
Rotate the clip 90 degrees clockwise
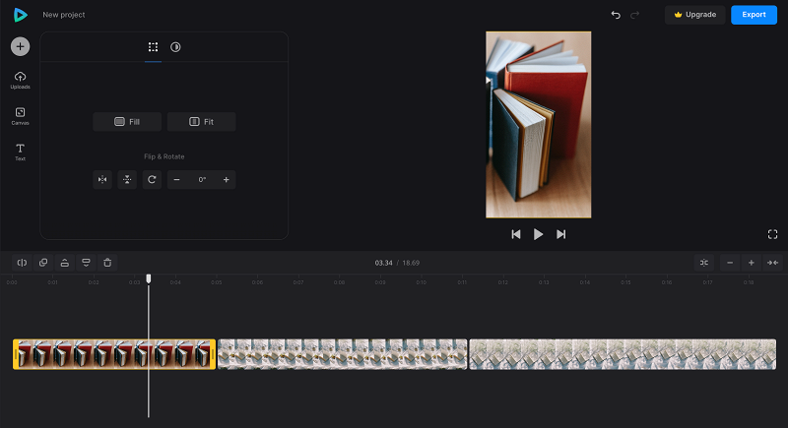pos(152,180)
